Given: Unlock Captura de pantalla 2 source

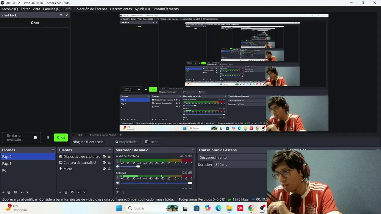Looking at the screenshot, I should (109, 163).
